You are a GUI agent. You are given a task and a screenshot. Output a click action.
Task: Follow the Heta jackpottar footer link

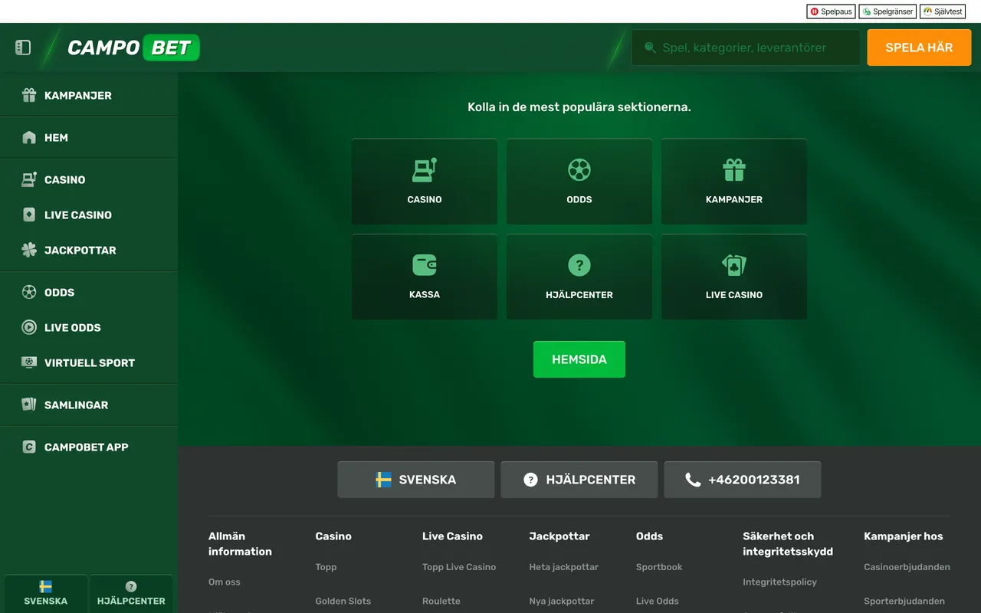pyautogui.click(x=564, y=567)
